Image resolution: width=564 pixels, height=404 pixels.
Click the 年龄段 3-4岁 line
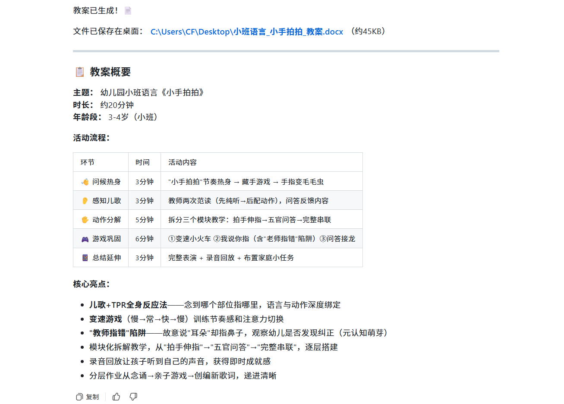[116, 117]
